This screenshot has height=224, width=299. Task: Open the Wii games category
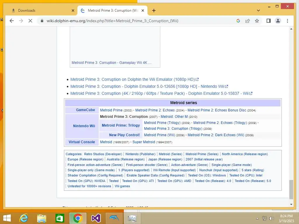coord(122,186)
